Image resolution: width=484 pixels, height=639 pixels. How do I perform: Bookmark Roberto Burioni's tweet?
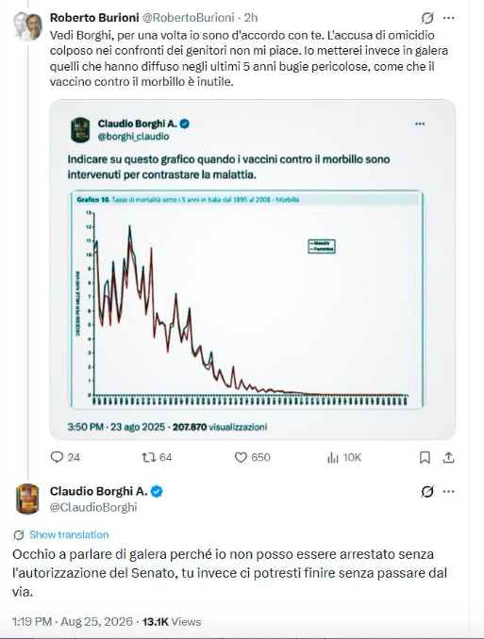pyautogui.click(x=425, y=458)
